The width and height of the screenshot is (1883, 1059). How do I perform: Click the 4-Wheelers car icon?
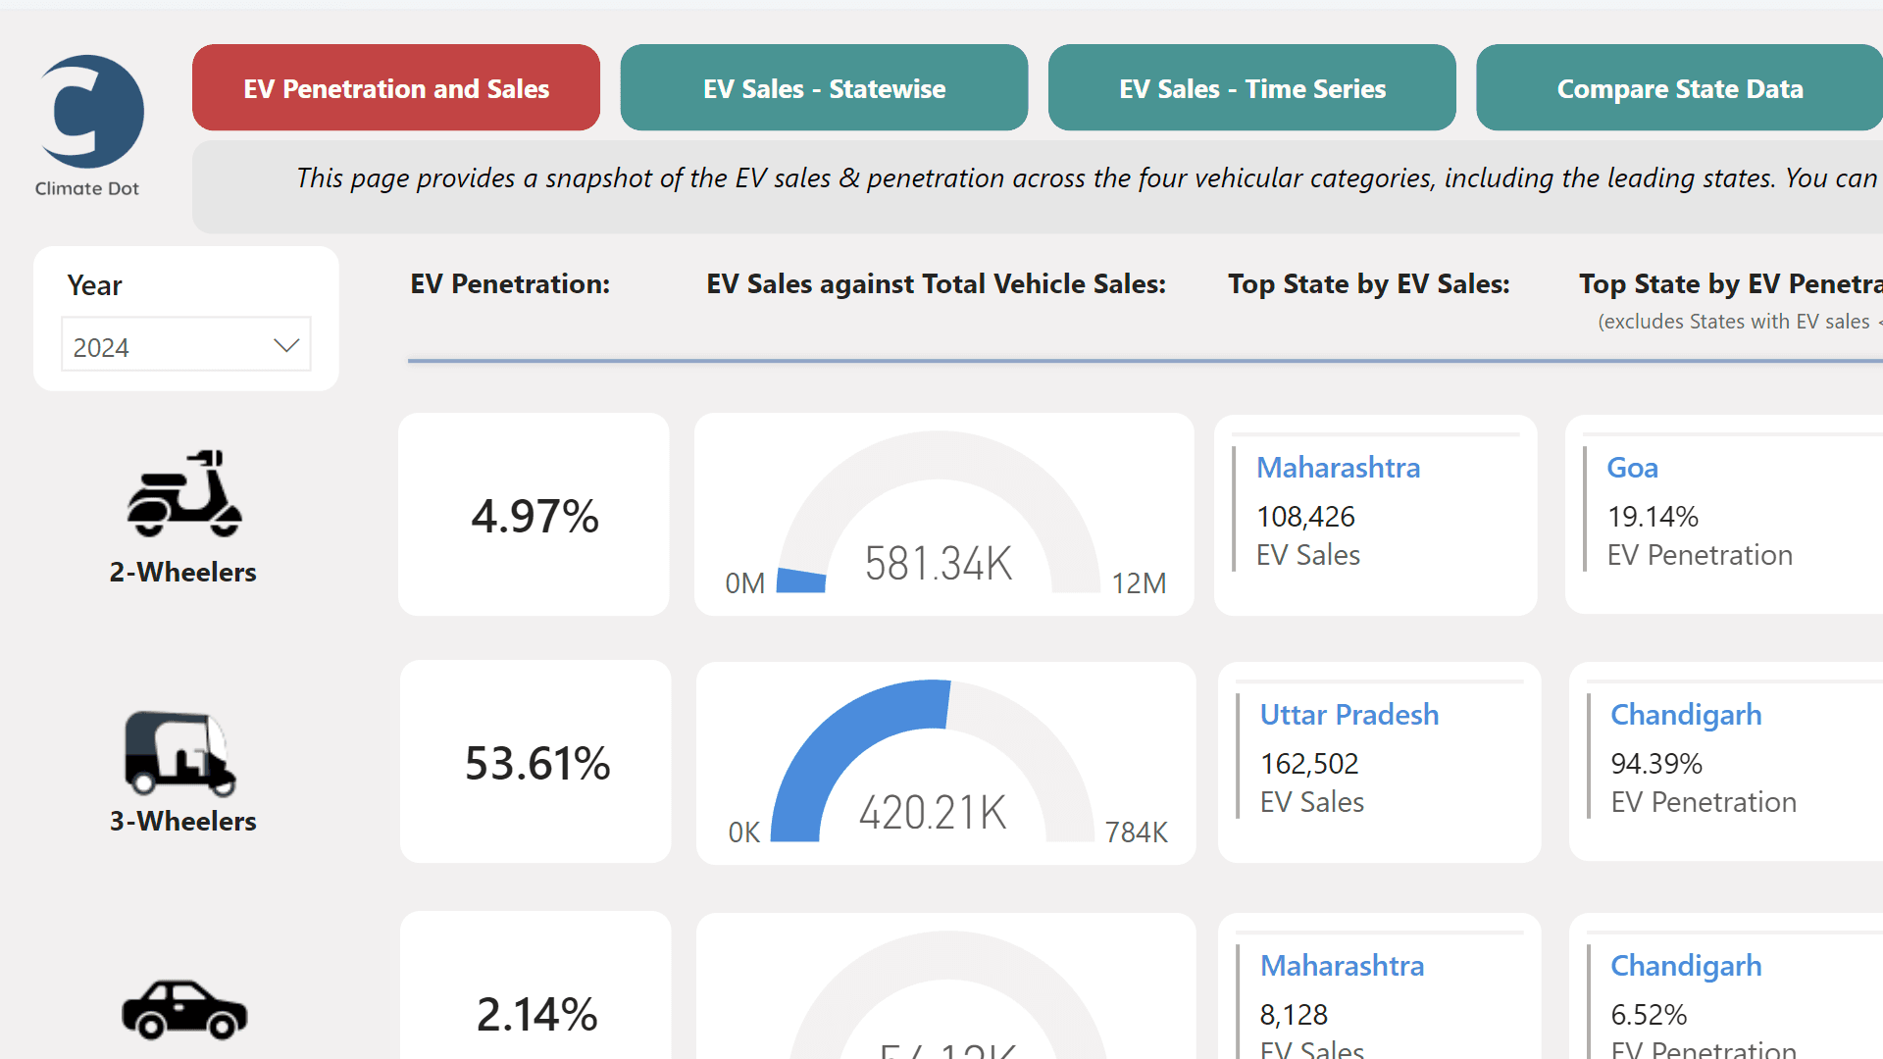(x=182, y=1010)
